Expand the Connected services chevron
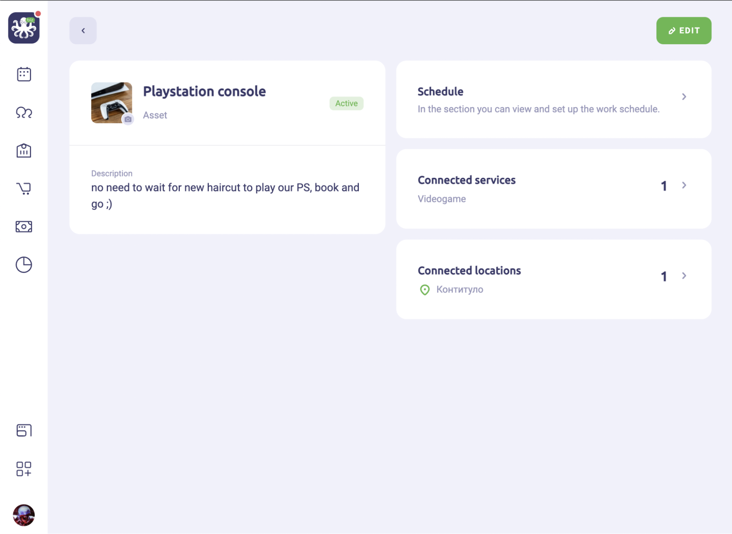The image size is (732, 534). pyautogui.click(x=684, y=185)
